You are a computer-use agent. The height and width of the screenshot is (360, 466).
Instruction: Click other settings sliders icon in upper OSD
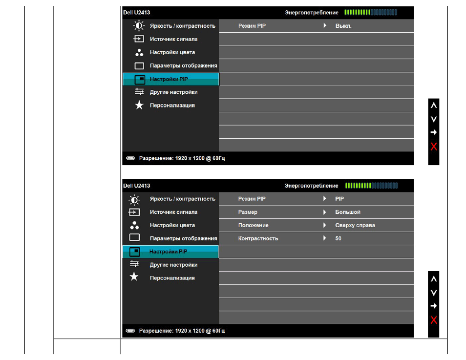(x=139, y=91)
